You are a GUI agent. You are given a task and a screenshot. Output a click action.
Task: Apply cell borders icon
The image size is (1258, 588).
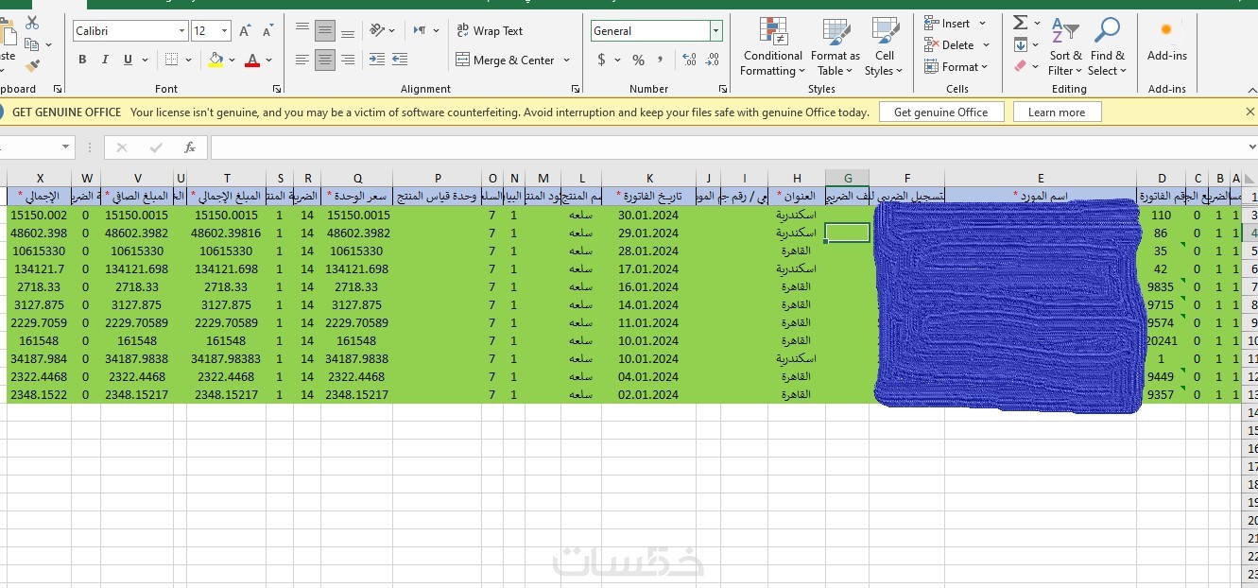[171, 60]
